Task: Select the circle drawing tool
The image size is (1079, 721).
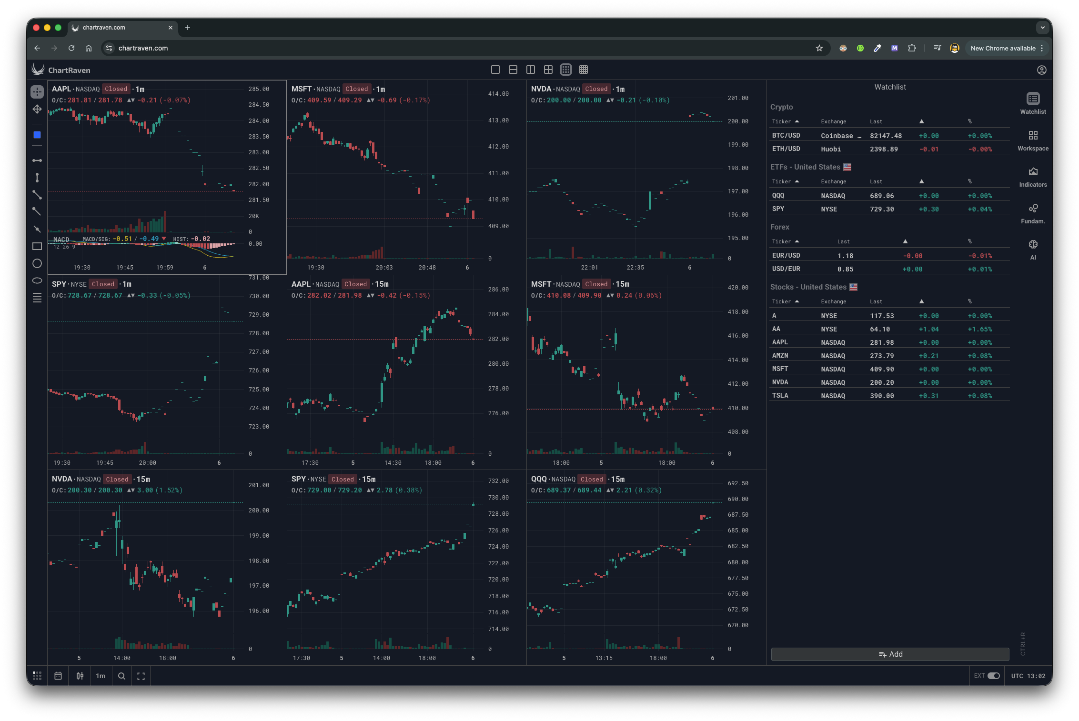Action: (37, 263)
